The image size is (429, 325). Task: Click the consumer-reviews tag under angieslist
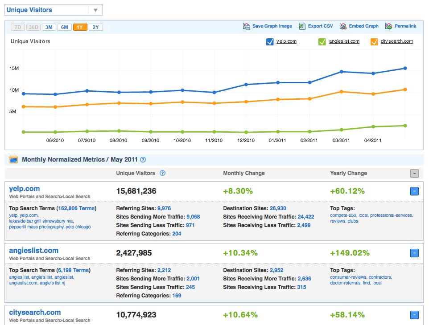[x=348, y=277]
